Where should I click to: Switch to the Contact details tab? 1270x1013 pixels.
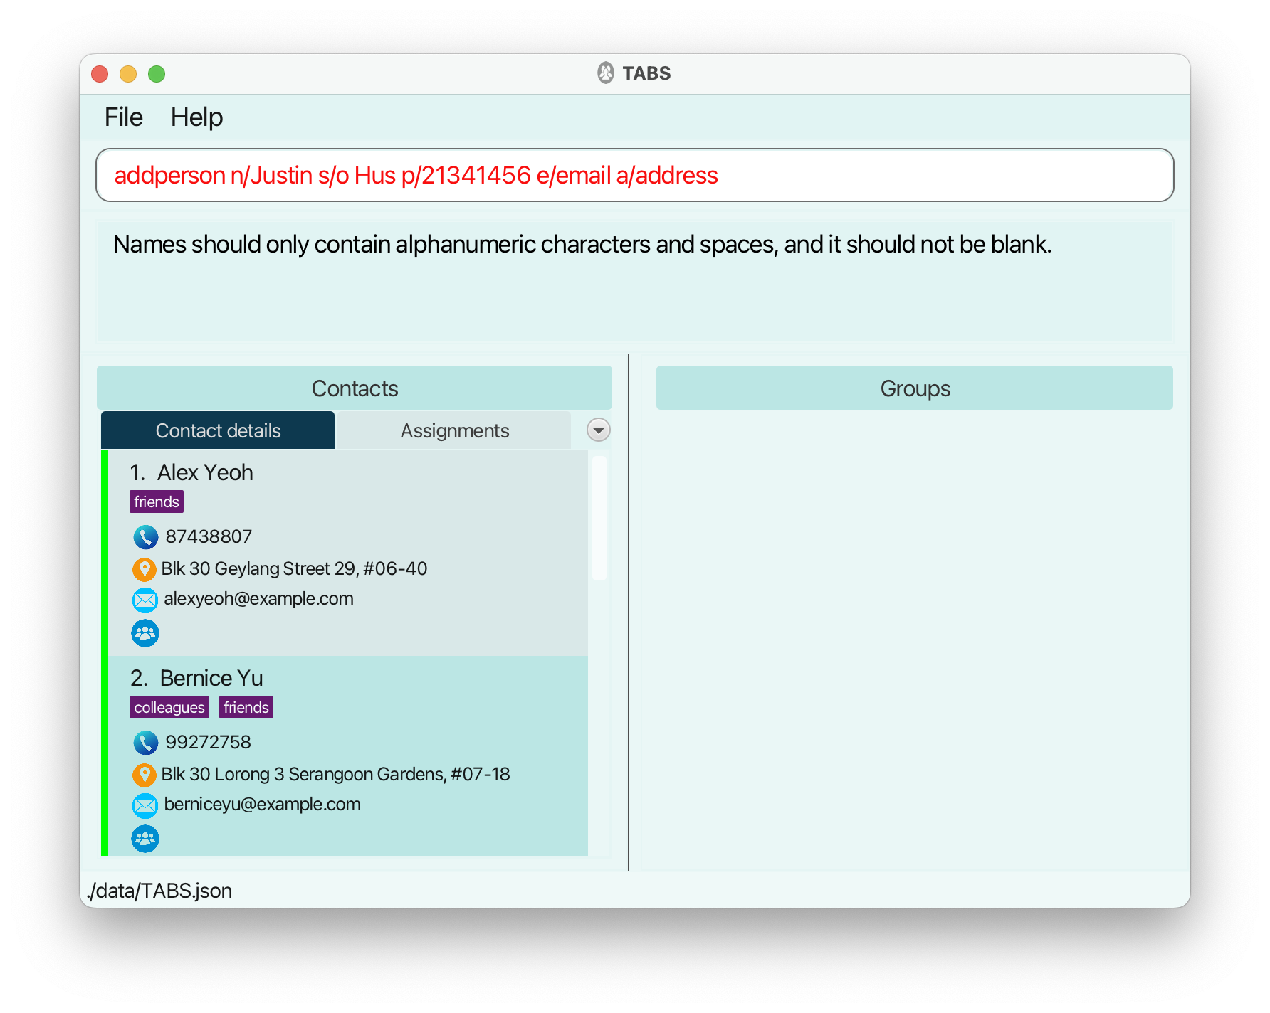(x=218, y=430)
